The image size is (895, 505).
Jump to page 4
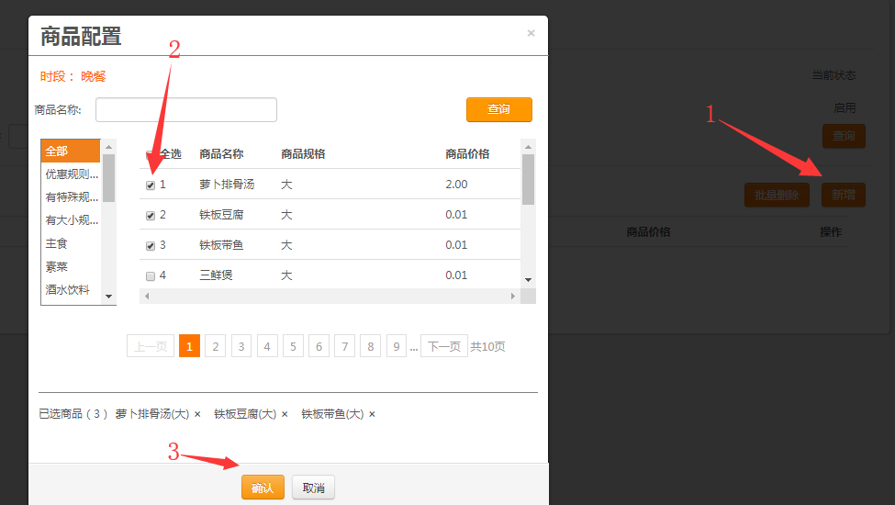click(267, 346)
